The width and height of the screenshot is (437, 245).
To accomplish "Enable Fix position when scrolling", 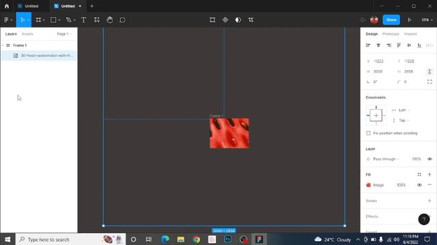I will [368, 133].
